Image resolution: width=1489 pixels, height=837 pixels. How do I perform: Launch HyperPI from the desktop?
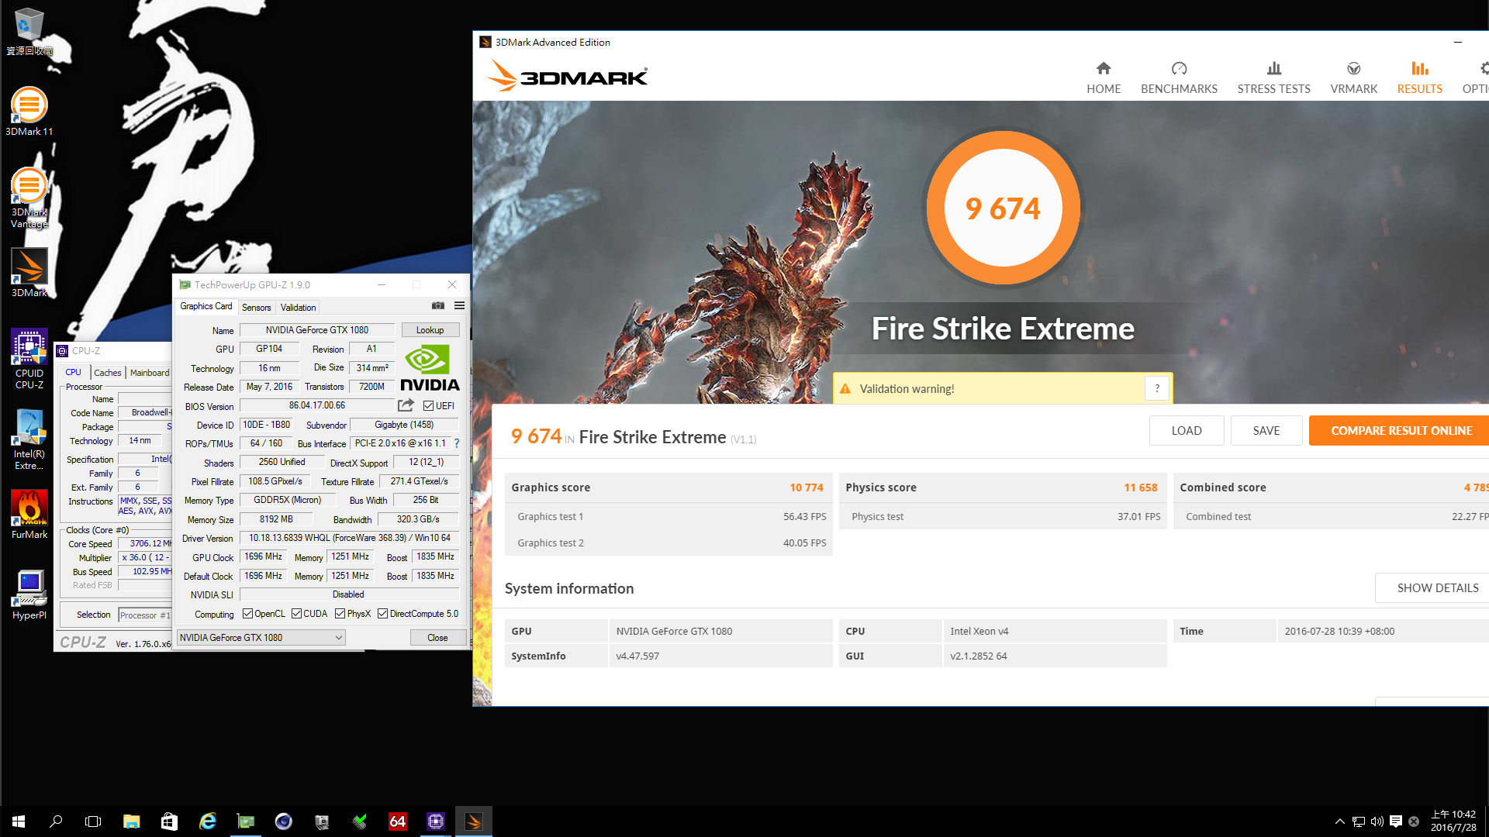(29, 595)
